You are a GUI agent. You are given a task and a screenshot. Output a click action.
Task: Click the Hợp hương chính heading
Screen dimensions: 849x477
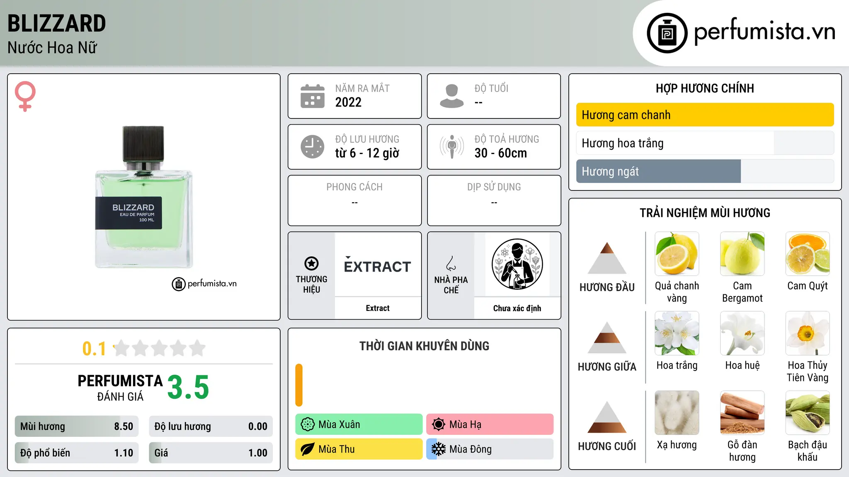click(x=705, y=88)
